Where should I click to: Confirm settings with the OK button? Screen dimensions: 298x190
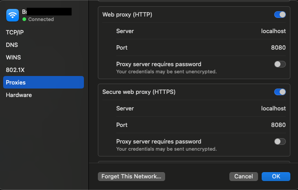[276, 177]
